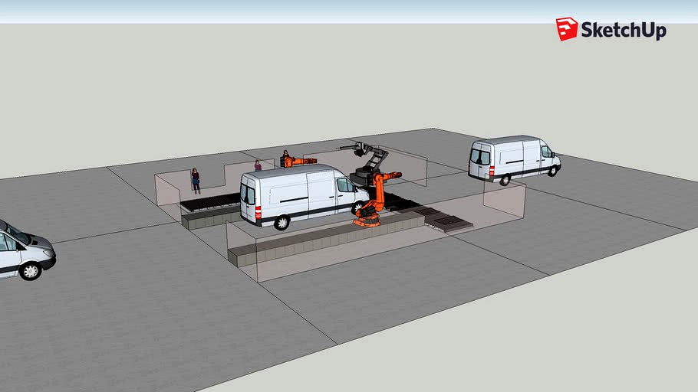Select the dark grate platform behind center van
Screen dimensions: 698x392
(210, 201)
